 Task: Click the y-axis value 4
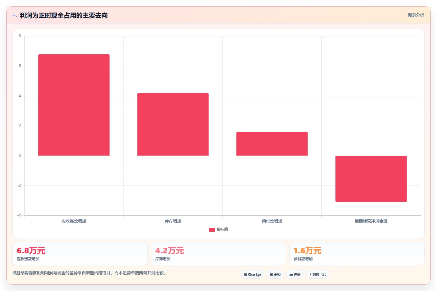coord(20,96)
